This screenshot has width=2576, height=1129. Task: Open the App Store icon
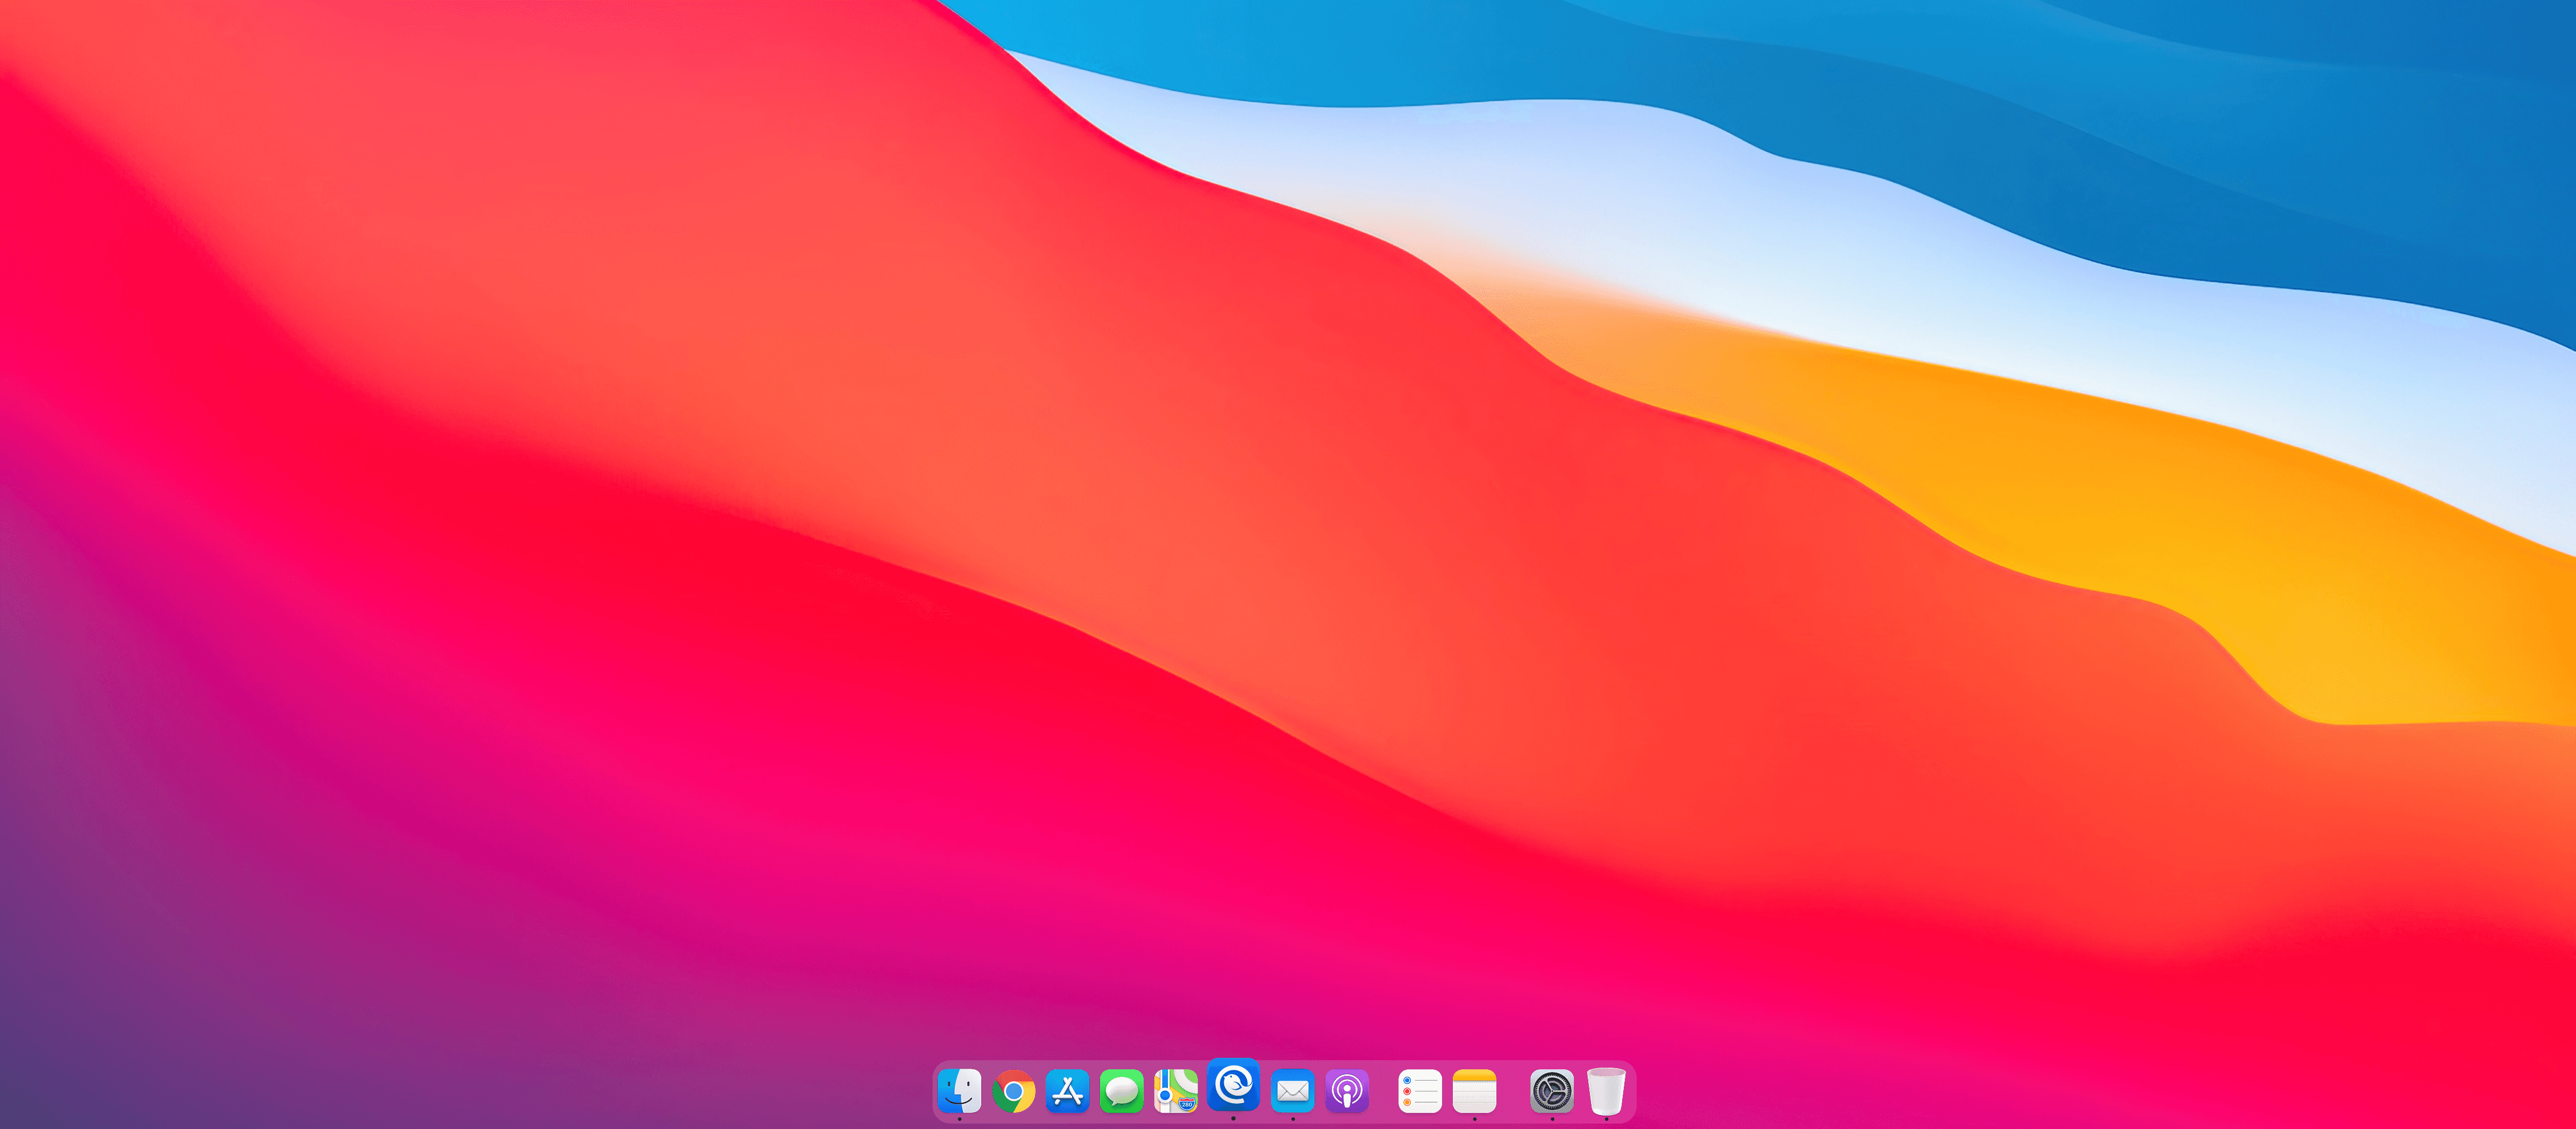1068,1091
